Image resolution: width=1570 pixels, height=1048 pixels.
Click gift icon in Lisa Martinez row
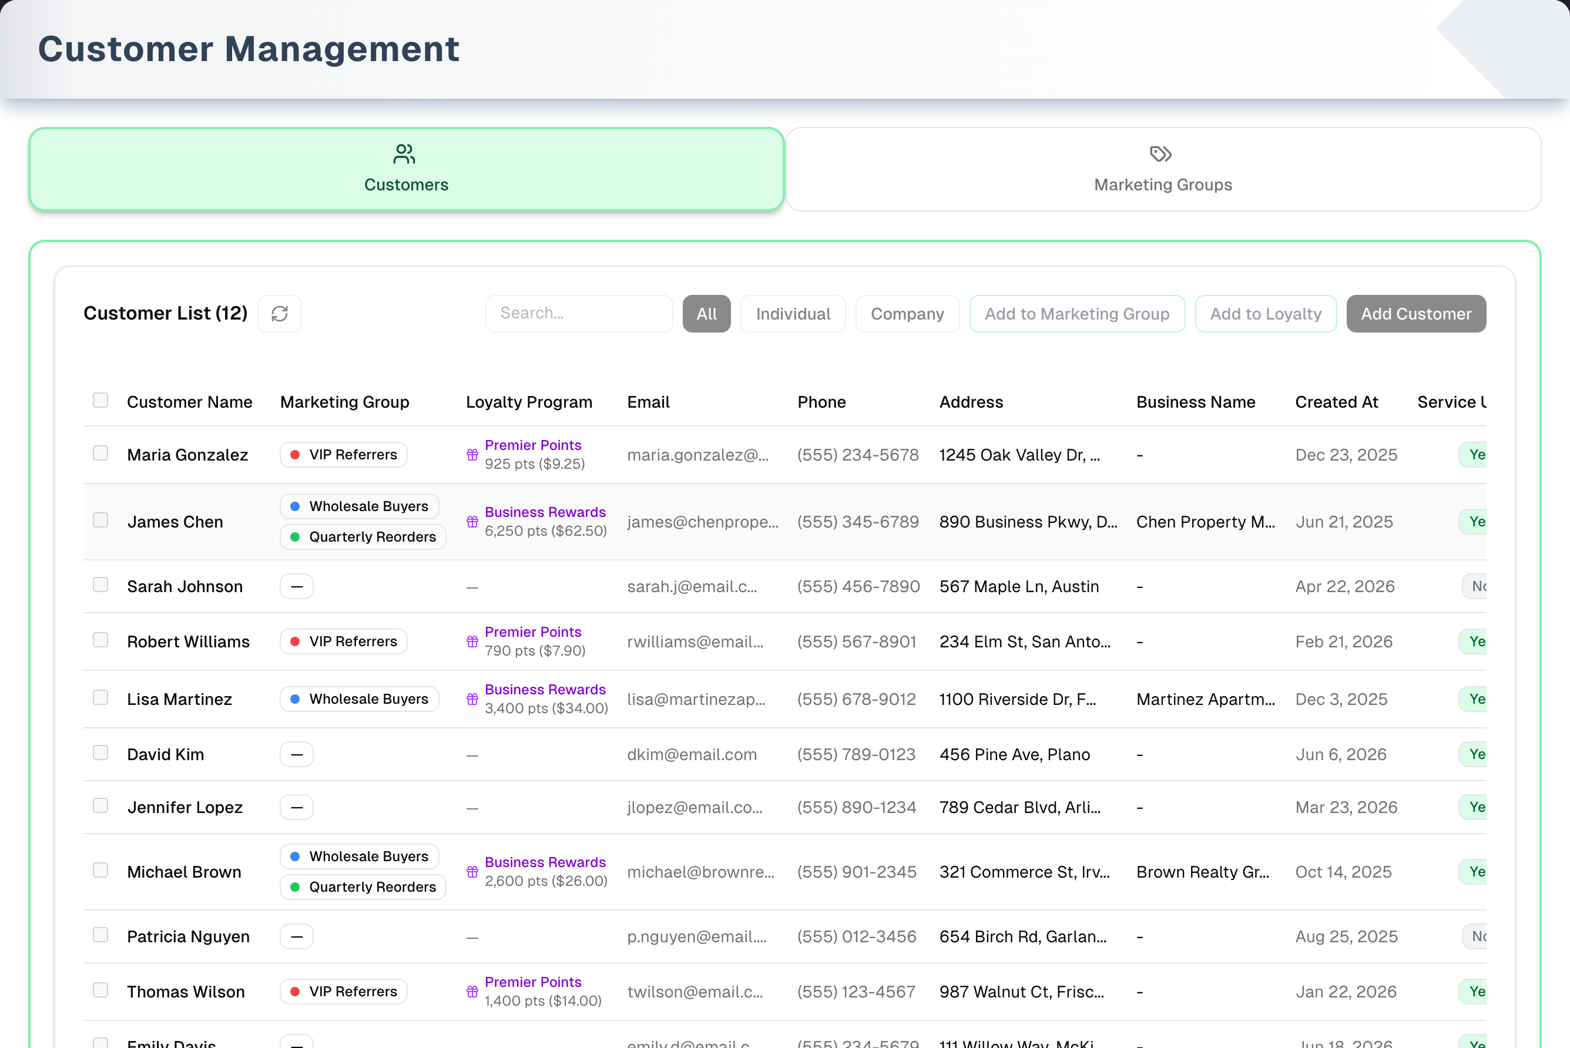tap(472, 699)
